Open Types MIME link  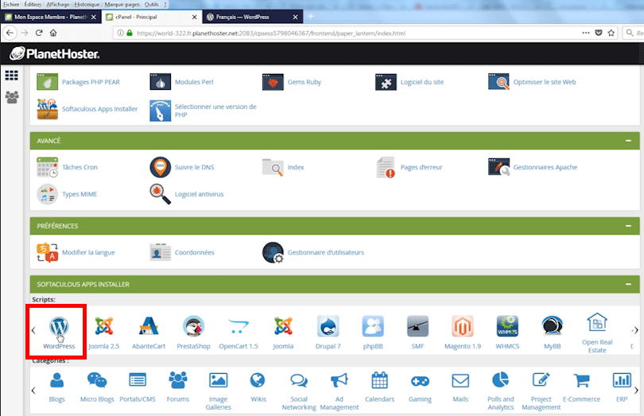(x=80, y=194)
